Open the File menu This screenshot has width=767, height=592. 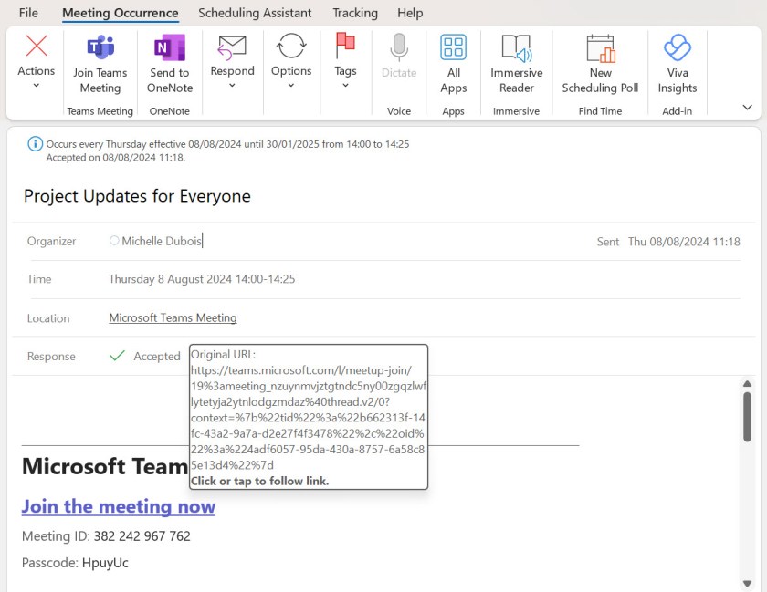click(x=28, y=13)
